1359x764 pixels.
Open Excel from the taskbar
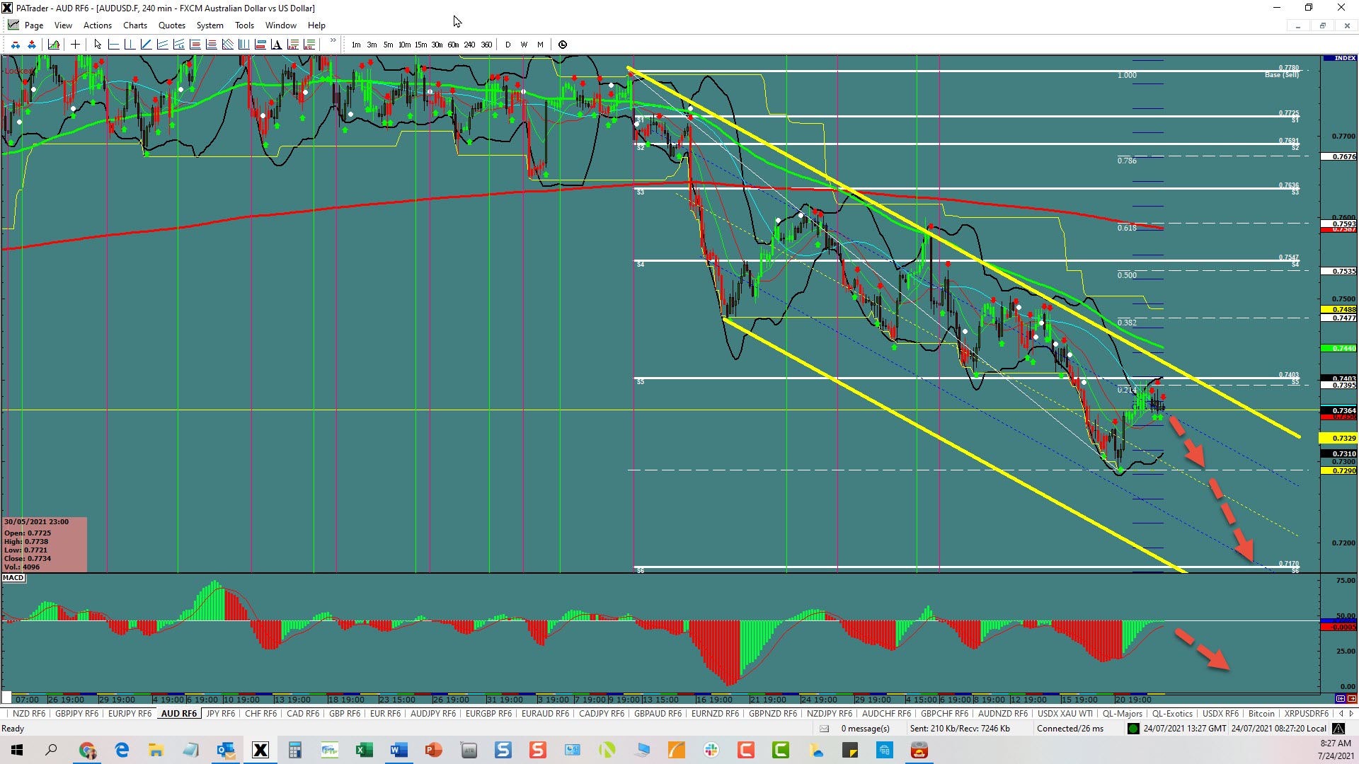pos(364,750)
